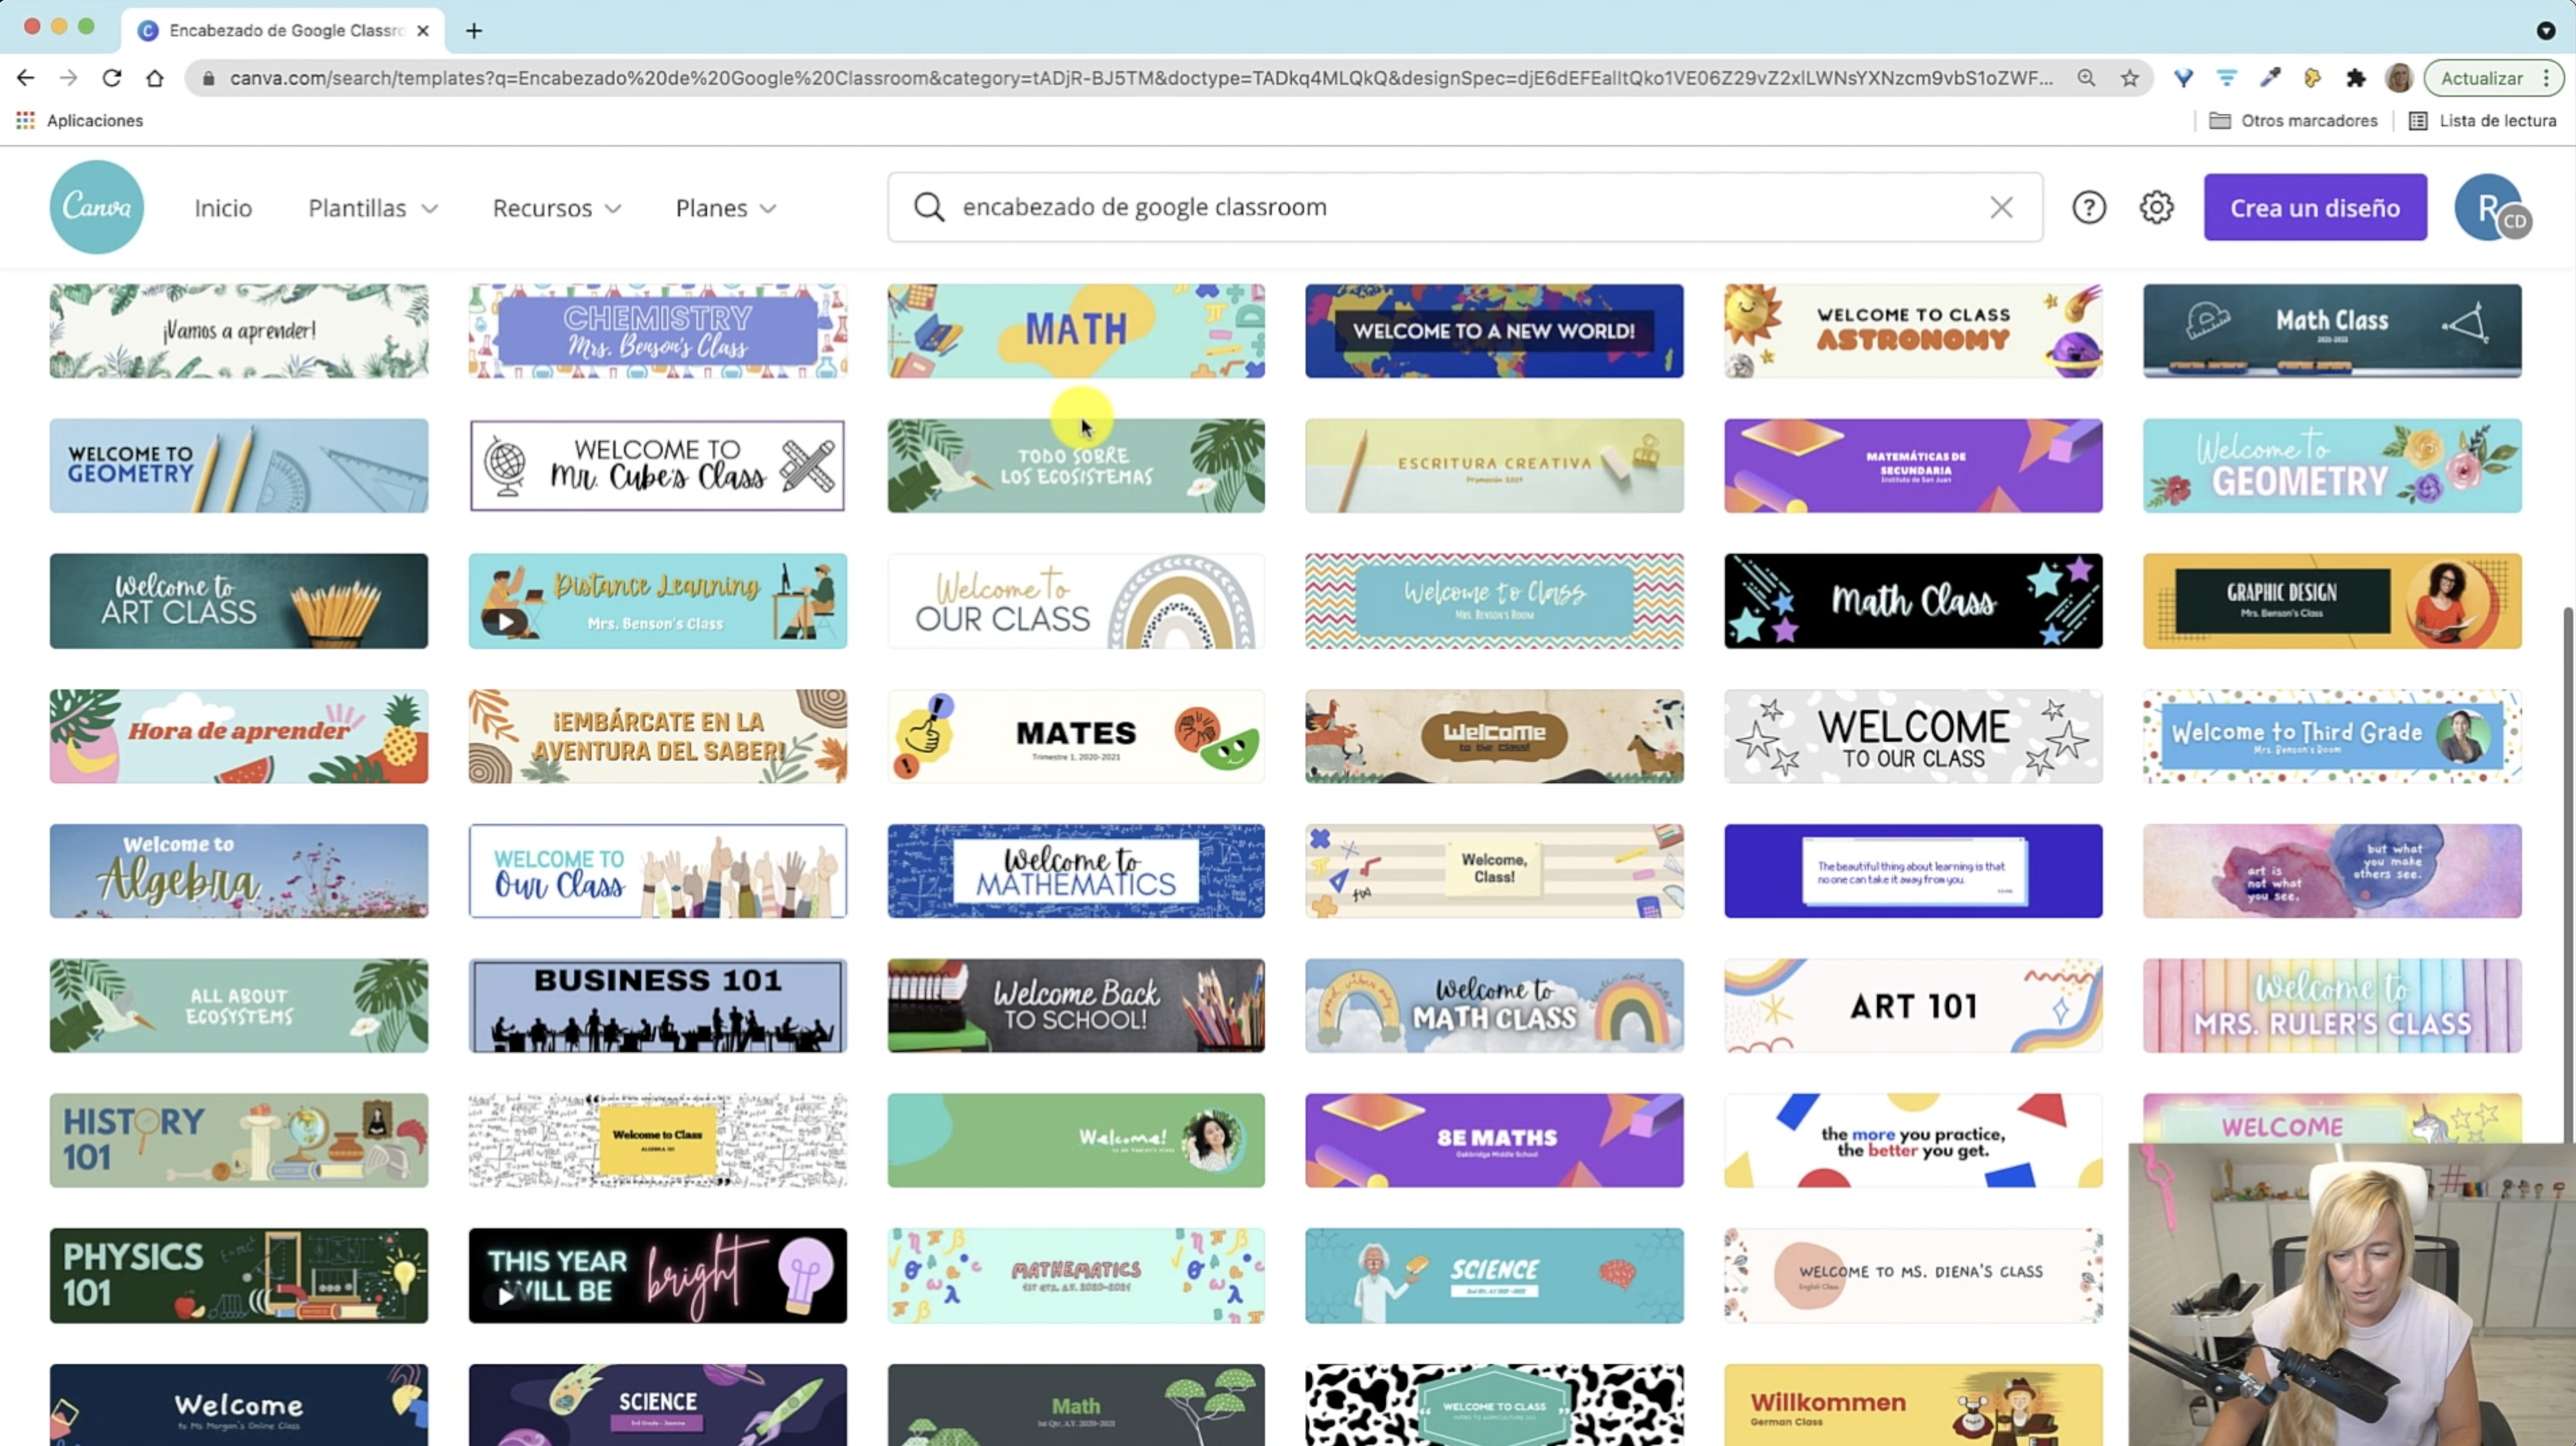The width and height of the screenshot is (2576, 1446).
Task: Bookmark this page with the star icon
Action: 2130,78
